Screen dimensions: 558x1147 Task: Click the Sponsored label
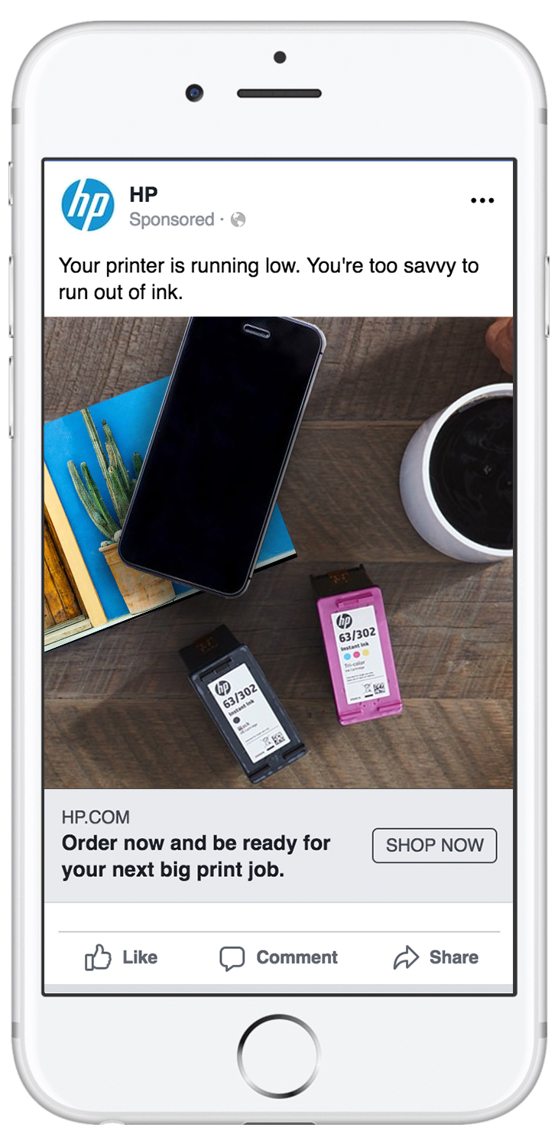click(172, 220)
